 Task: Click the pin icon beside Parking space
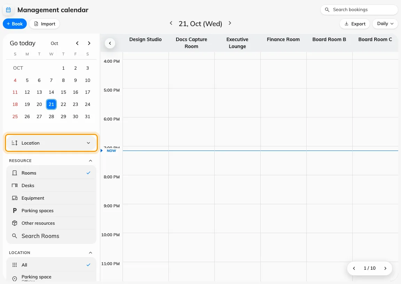pyautogui.click(x=15, y=279)
